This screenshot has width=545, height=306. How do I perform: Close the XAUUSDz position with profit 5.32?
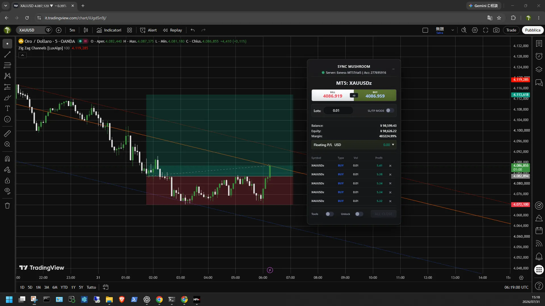pyautogui.click(x=390, y=201)
